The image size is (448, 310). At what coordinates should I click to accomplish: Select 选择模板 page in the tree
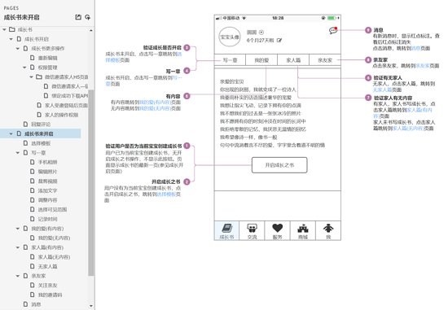[41, 143]
